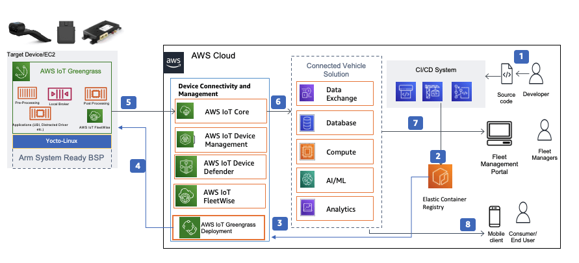Click the 'AWS IoT Device Defender' text label
Screen dimensions: 579x263
pos(229,167)
